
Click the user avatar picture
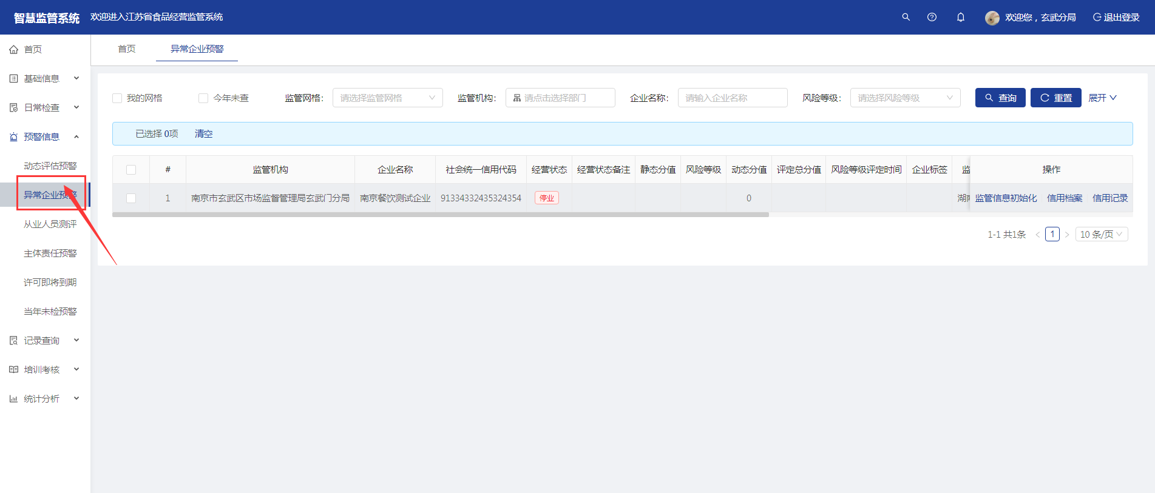click(x=992, y=18)
